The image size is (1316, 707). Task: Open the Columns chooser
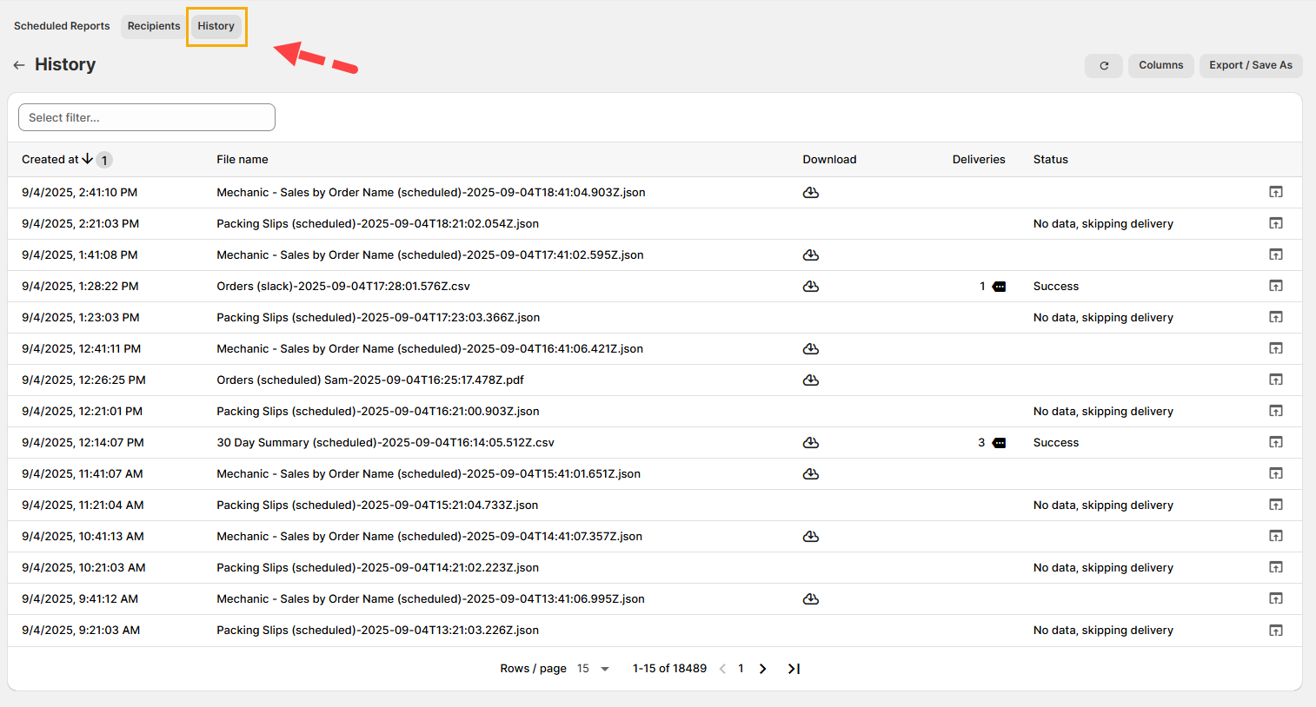pos(1160,65)
